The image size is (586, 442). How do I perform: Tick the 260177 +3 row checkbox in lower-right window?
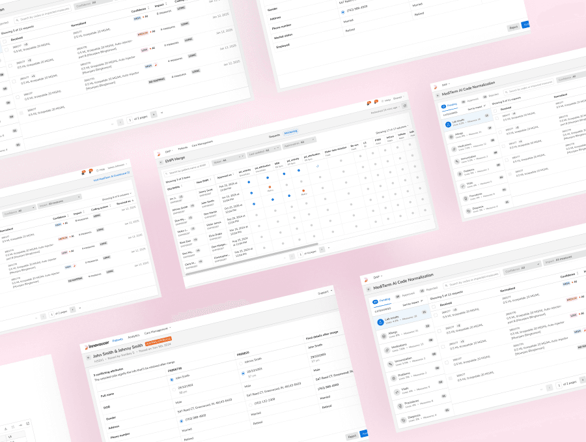click(x=436, y=316)
